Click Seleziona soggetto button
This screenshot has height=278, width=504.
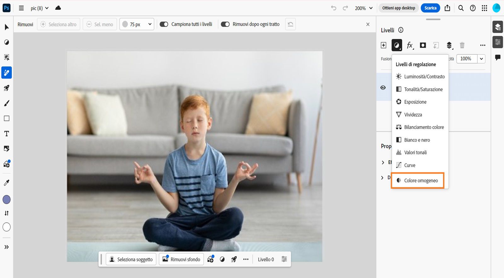[131, 259]
